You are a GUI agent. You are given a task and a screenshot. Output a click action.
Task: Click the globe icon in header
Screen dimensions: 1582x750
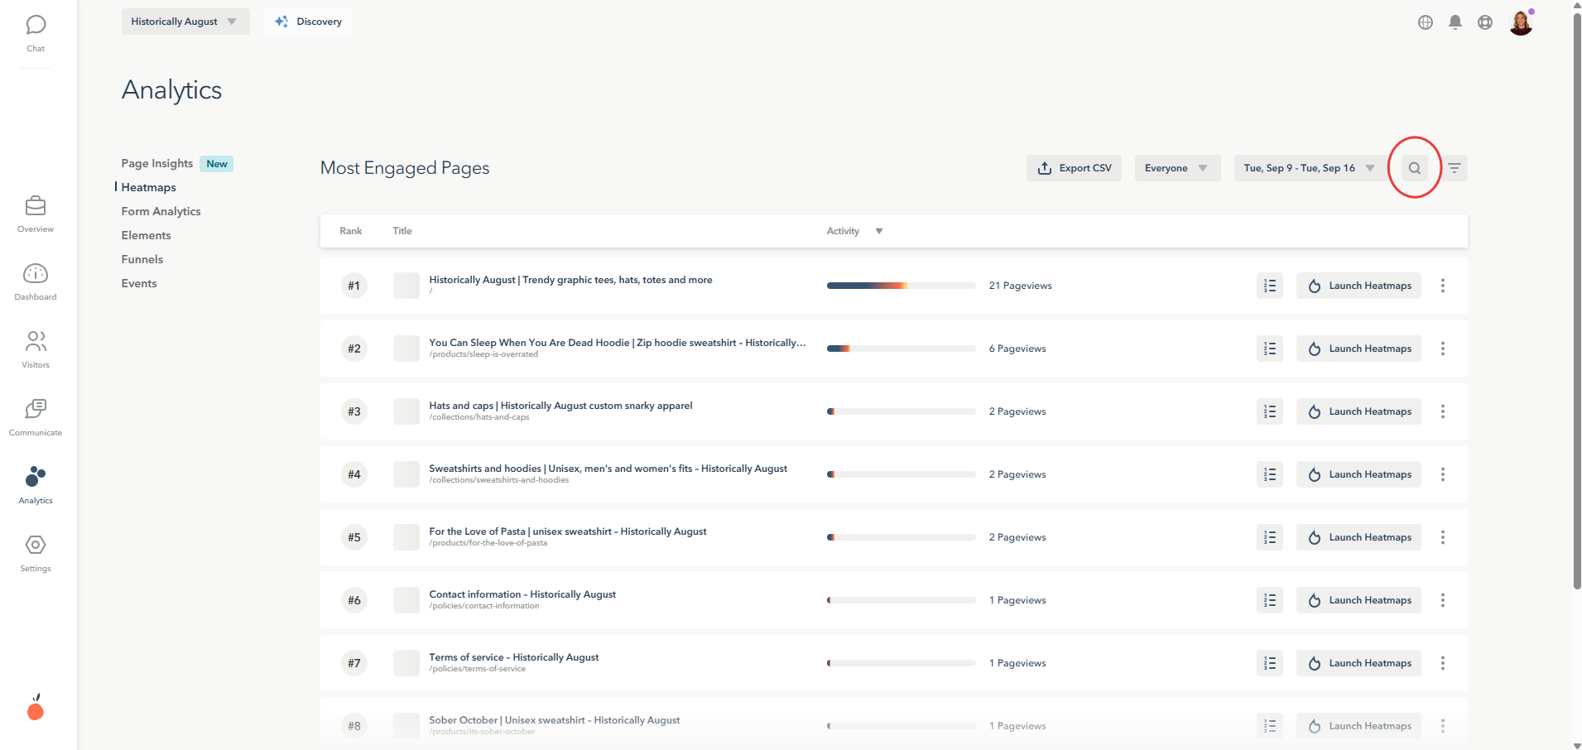[x=1426, y=22]
